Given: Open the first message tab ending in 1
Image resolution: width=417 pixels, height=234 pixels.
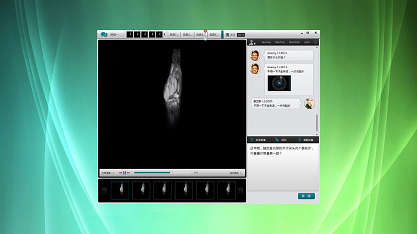Looking at the screenshot, I should 174,34.
